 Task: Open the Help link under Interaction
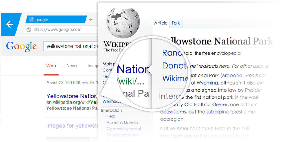[x=111, y=116]
